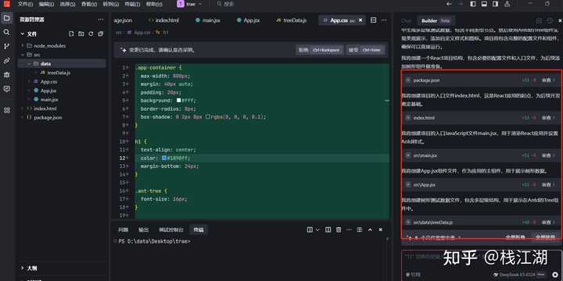Collapse all folders in the explorer
Viewport: 563px width, 281px height.
pyautogui.click(x=101, y=34)
